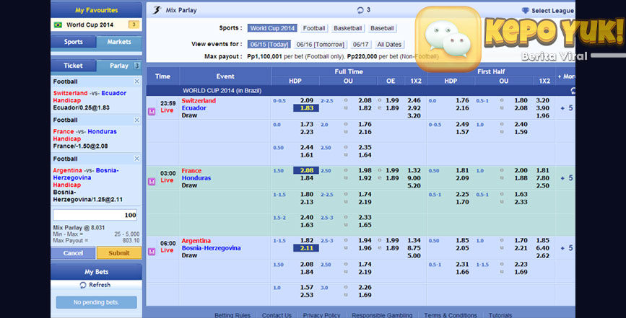Open Responsible Gambling footer link
The image size is (626, 318).
tap(382, 315)
